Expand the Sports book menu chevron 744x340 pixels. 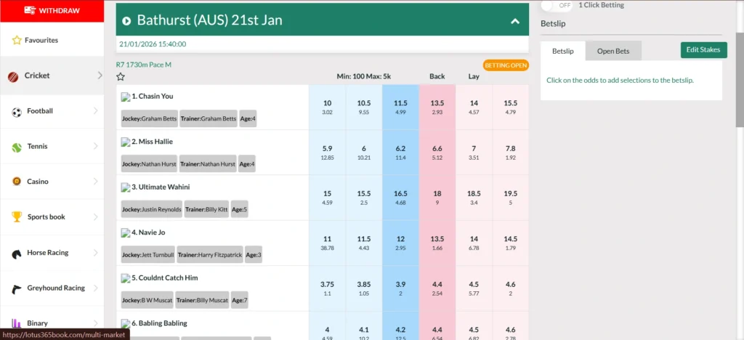pos(95,217)
